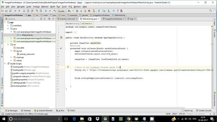Expand the values folder

(x=11, y=60)
